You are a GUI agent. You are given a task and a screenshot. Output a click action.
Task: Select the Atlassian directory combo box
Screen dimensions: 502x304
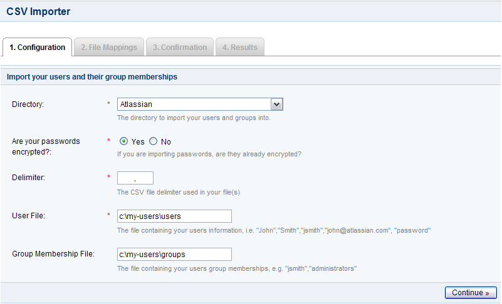pyautogui.click(x=200, y=104)
